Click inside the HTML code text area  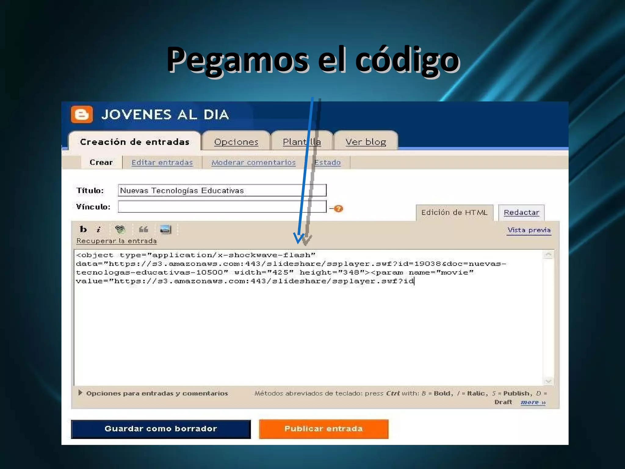308,318
